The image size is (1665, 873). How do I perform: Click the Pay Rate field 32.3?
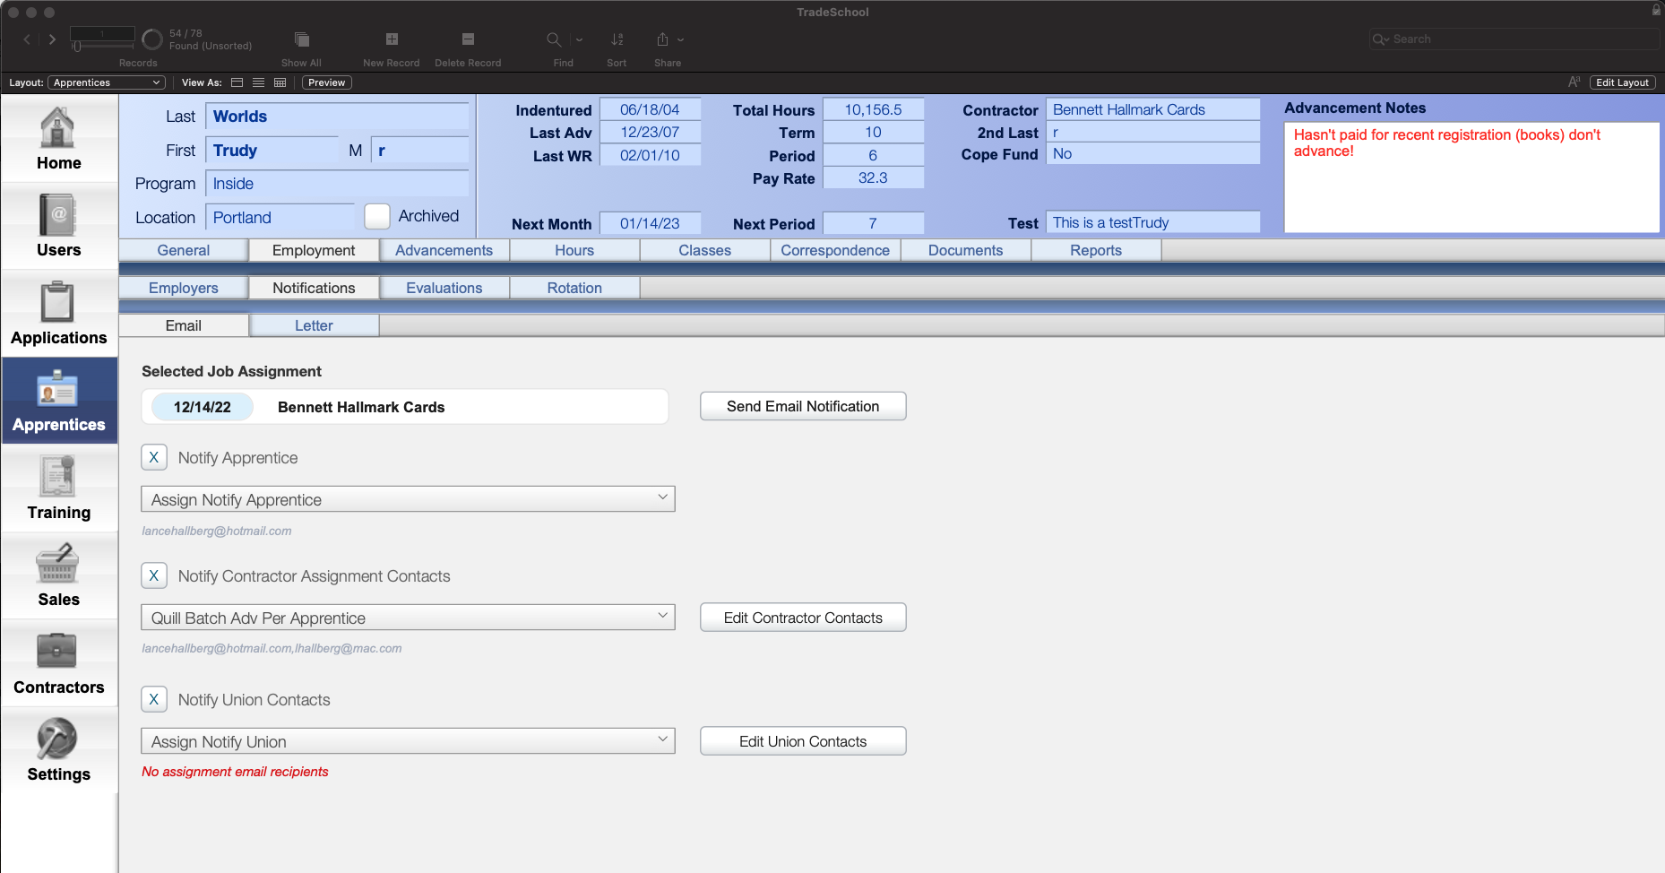pyautogui.click(x=873, y=177)
